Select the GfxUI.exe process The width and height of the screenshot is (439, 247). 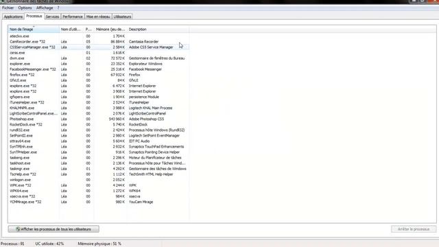99,80
